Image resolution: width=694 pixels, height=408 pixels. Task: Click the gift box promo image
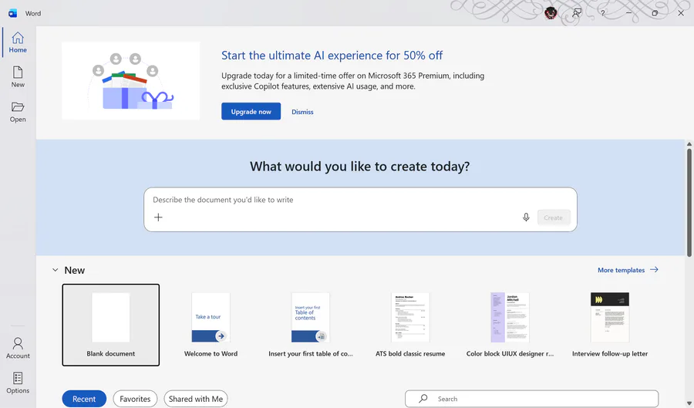click(x=131, y=81)
